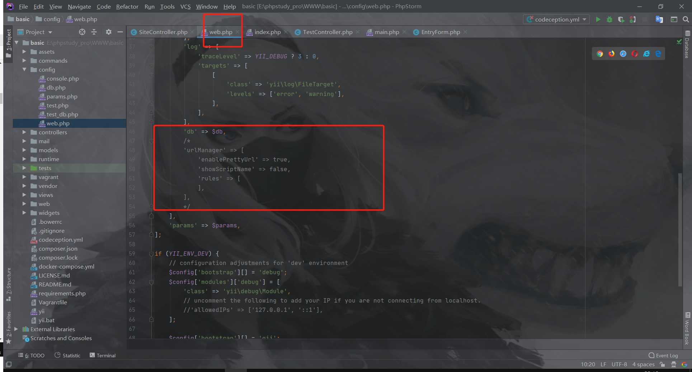
Task: Expand External Libraries node
Action: click(16, 329)
